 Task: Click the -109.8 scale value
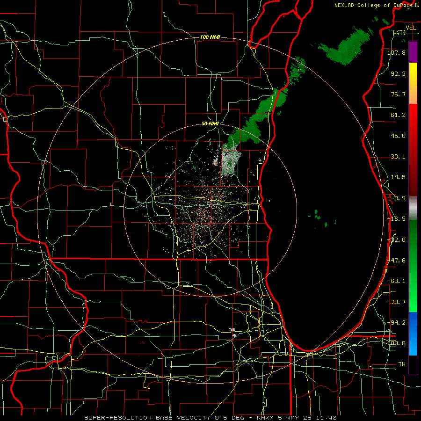pyautogui.click(x=396, y=343)
